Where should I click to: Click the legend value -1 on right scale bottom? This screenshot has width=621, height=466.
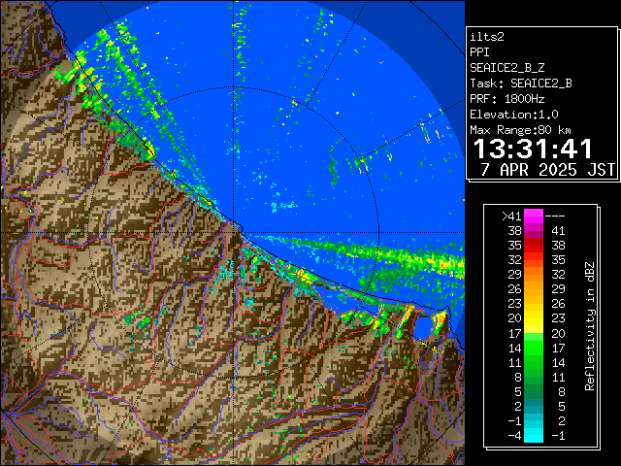[558, 435]
